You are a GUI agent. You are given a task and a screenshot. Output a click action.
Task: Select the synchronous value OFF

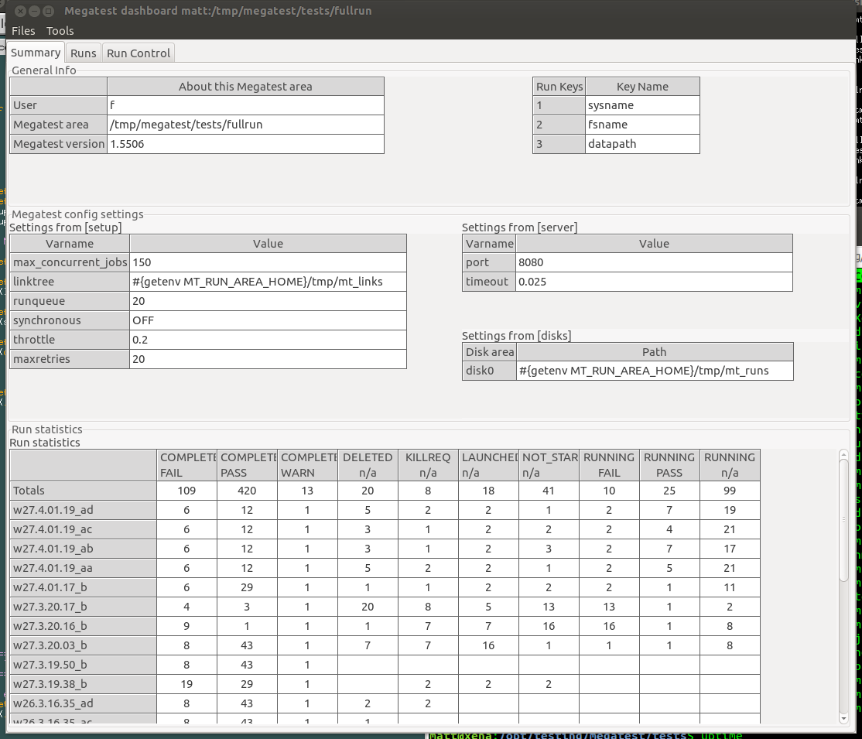pyautogui.click(x=269, y=320)
